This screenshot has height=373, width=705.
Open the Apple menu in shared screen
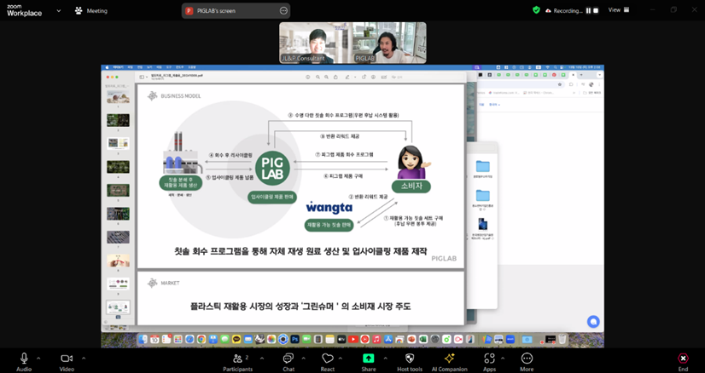(107, 67)
